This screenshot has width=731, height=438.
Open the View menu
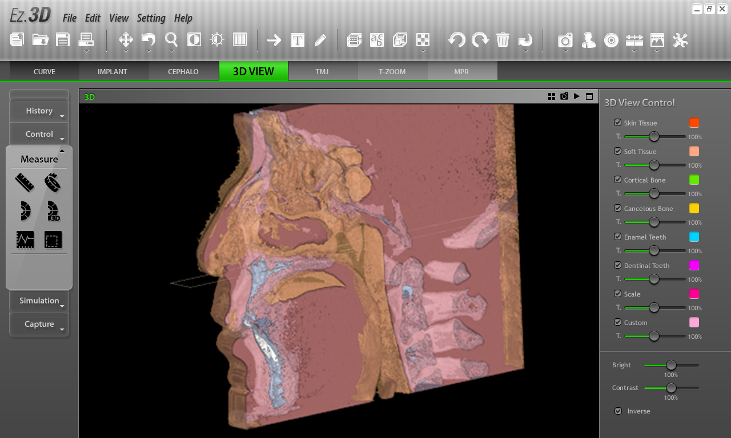(x=119, y=18)
